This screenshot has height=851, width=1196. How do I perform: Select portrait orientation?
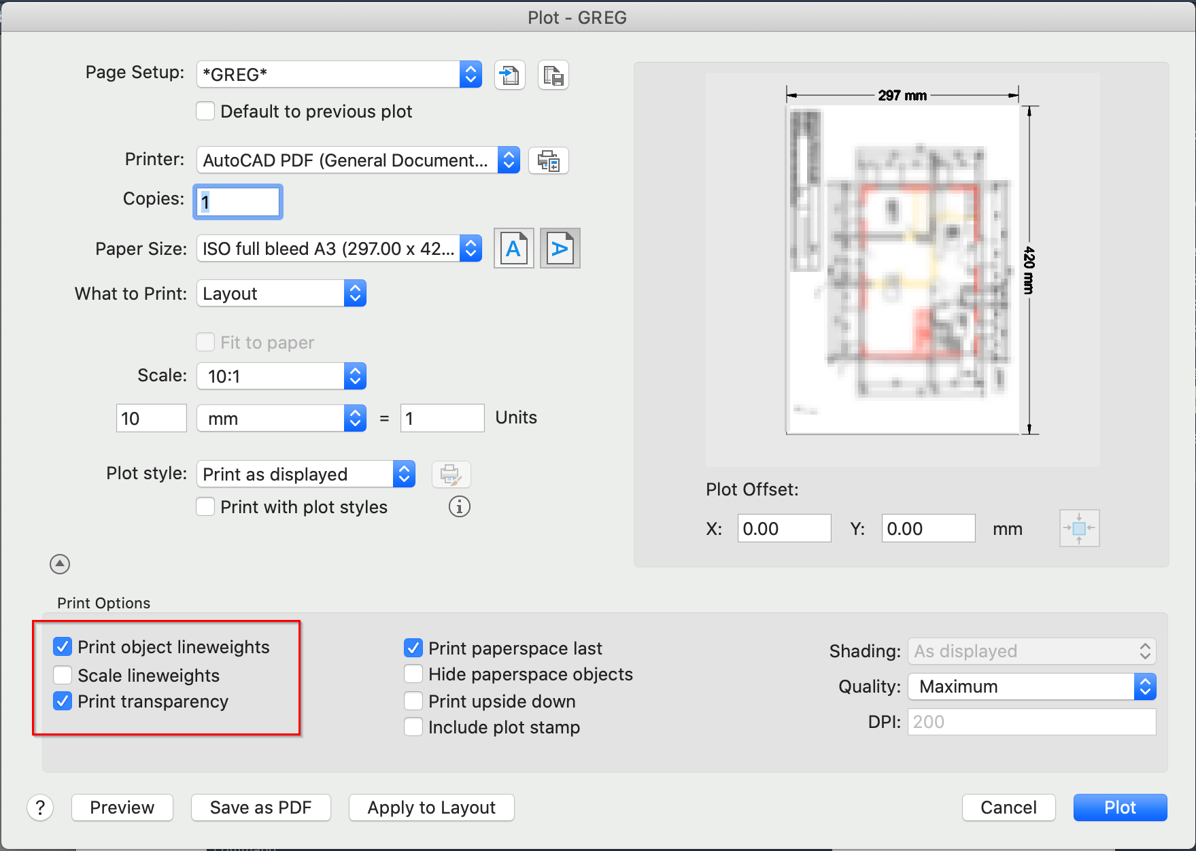click(x=513, y=248)
